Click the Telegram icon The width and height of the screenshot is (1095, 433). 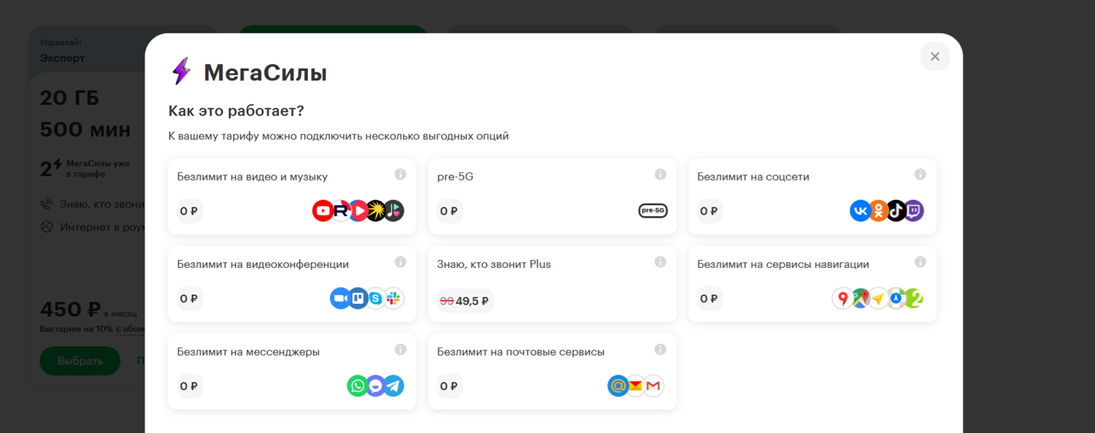[x=393, y=386]
